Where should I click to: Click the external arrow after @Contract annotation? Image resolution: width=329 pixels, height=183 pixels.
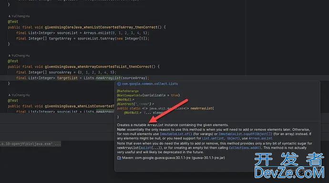[x=153, y=104]
